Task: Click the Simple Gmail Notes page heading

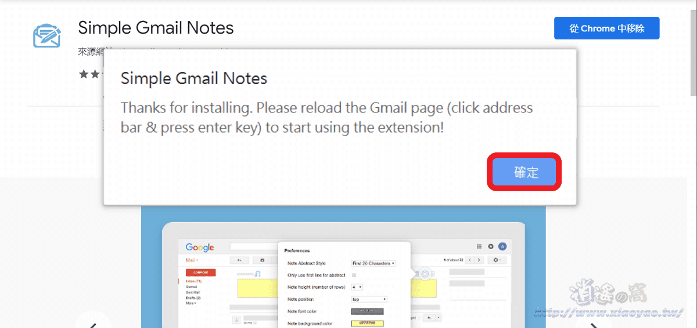Action: pyautogui.click(x=156, y=27)
